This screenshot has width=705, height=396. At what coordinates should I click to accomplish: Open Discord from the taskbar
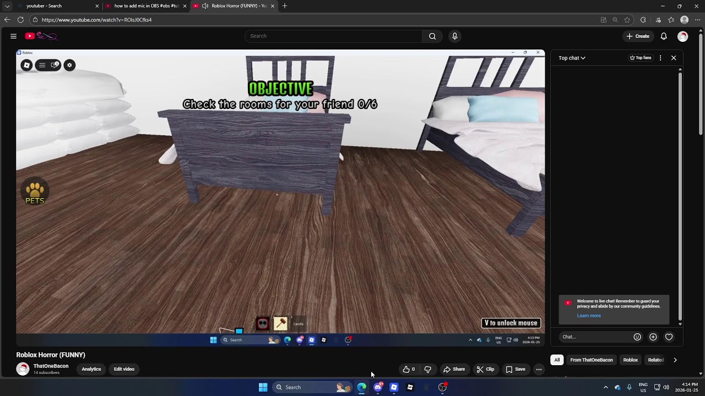tap(378, 387)
